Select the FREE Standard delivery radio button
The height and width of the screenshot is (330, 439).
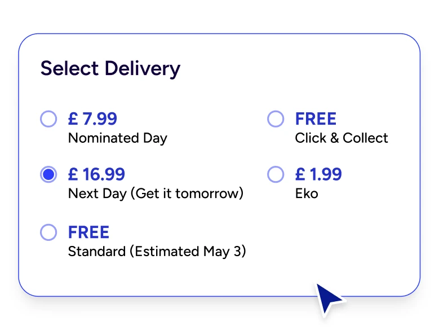click(x=49, y=232)
